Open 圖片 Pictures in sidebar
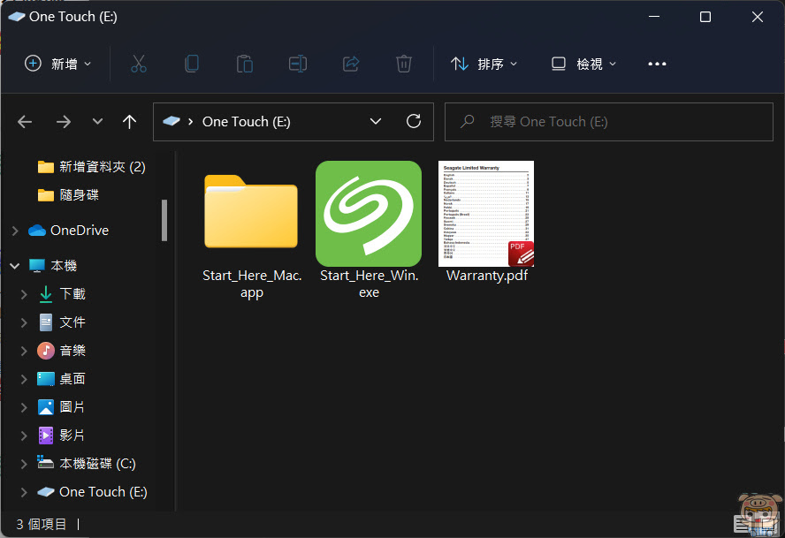 pyautogui.click(x=62, y=407)
